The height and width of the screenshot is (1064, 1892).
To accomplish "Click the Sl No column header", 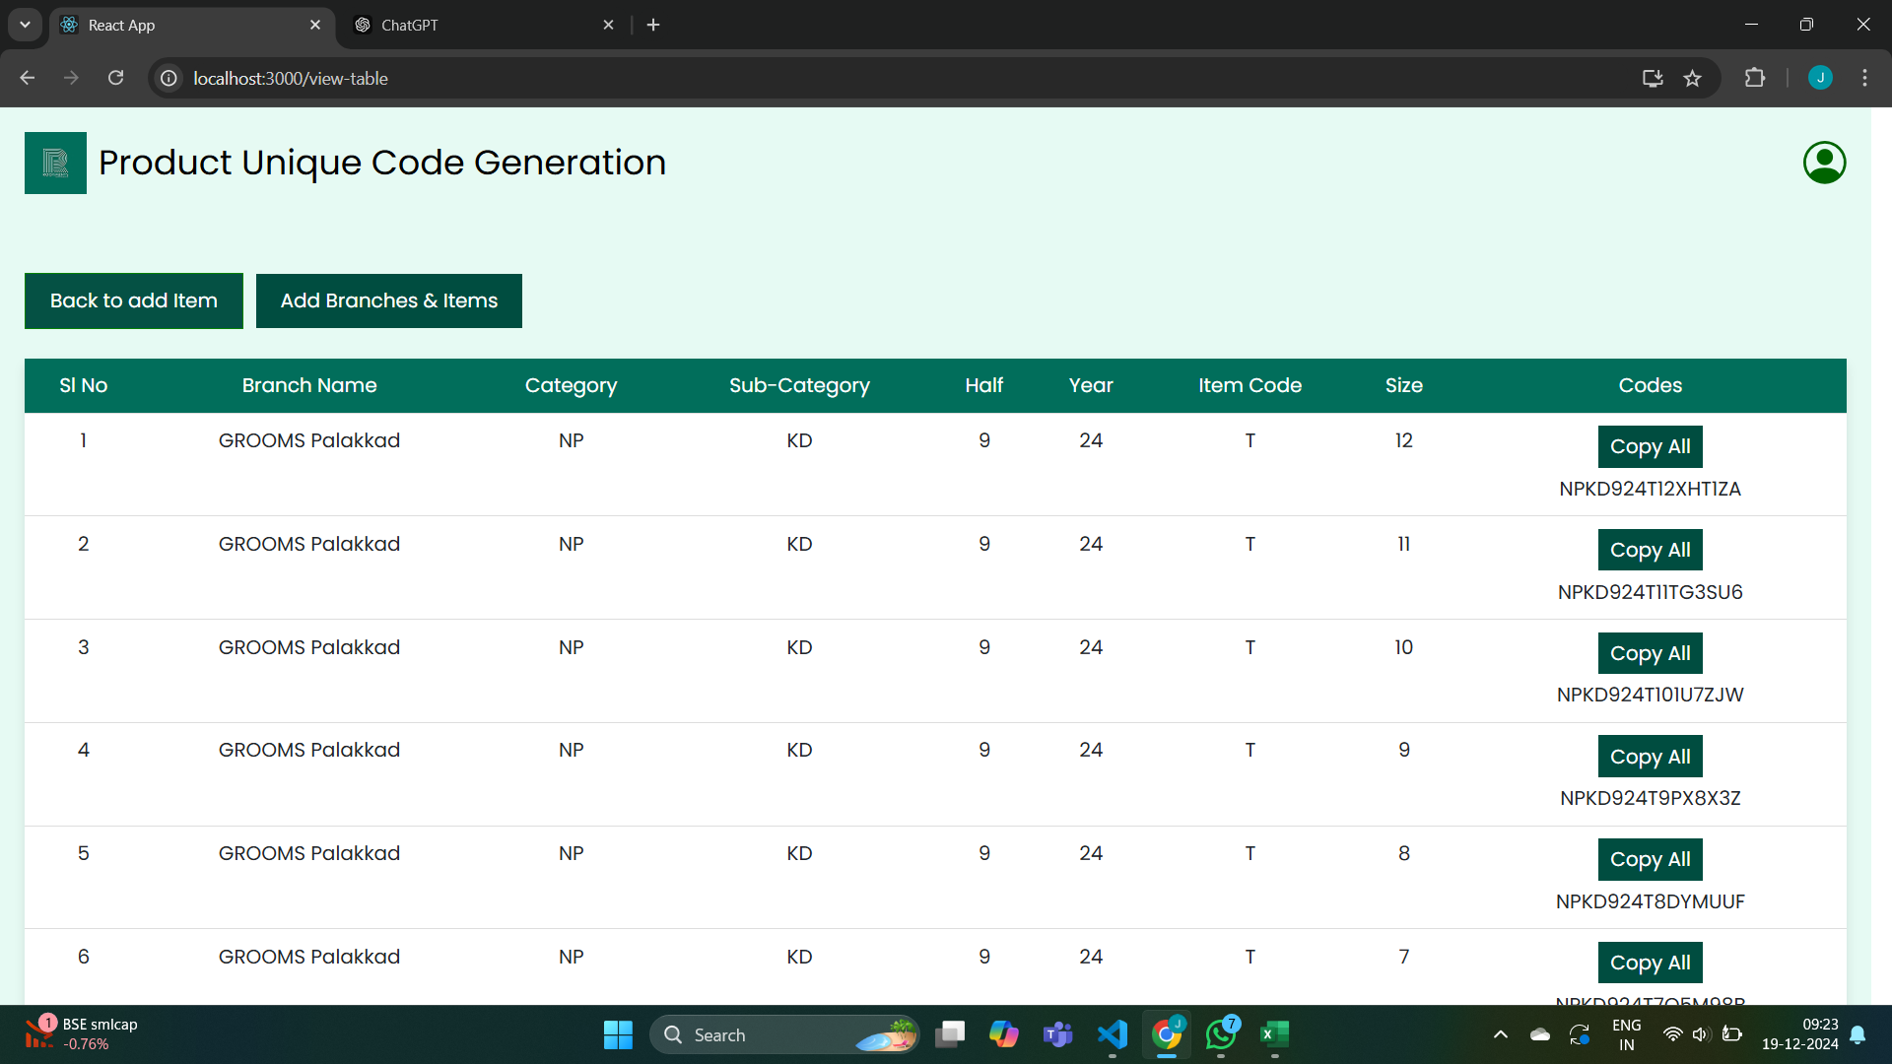I will [83, 385].
